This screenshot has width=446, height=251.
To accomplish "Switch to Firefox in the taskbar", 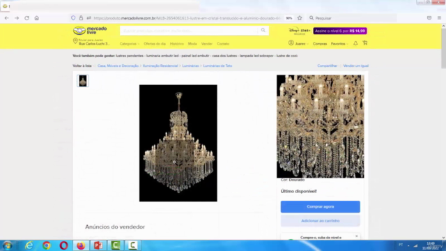I will pos(81,245).
